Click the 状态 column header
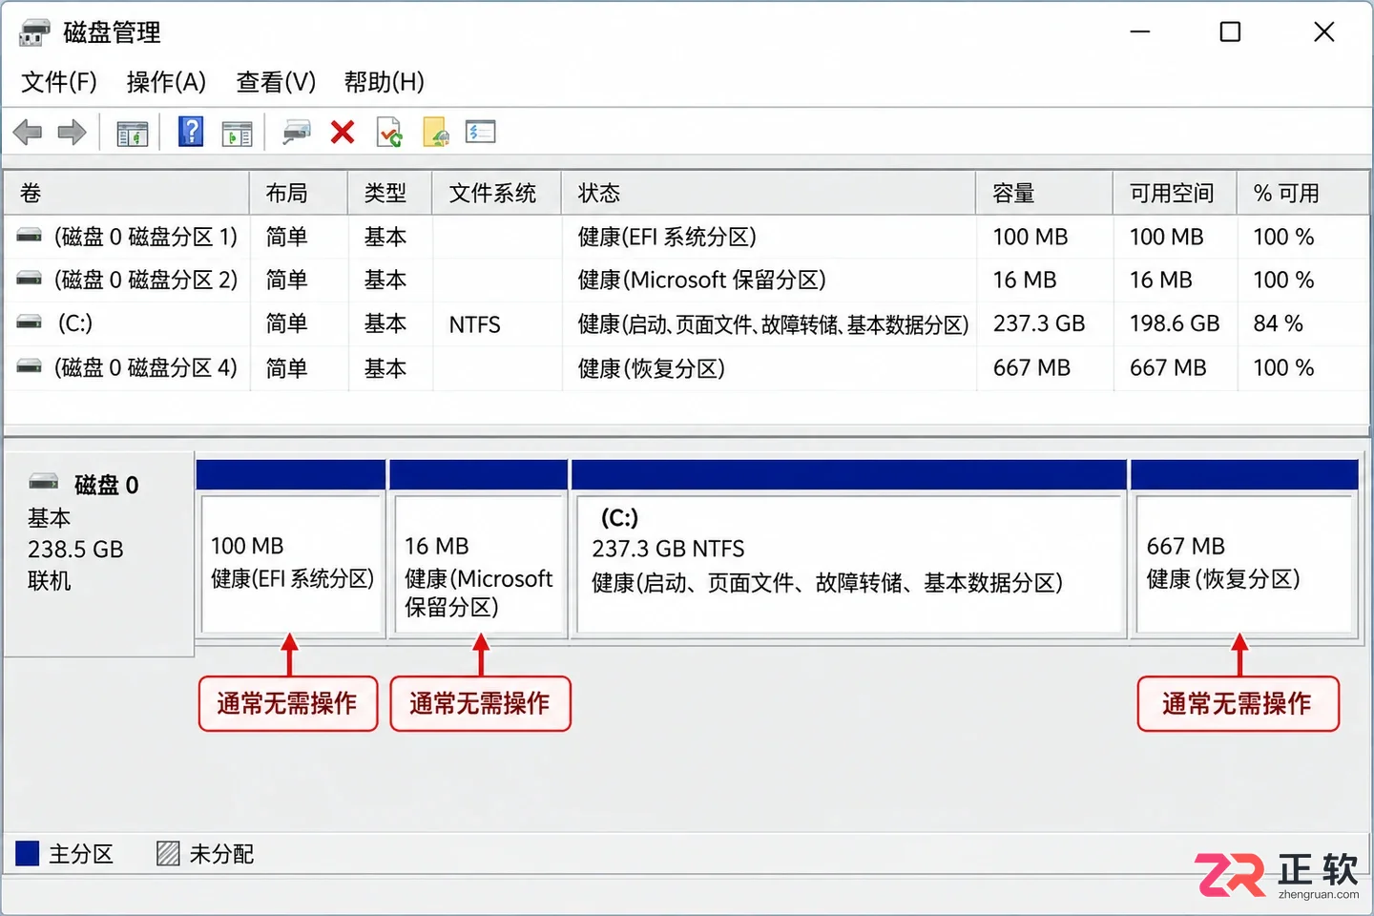Viewport: 1374px width, 916px height. pos(769,194)
